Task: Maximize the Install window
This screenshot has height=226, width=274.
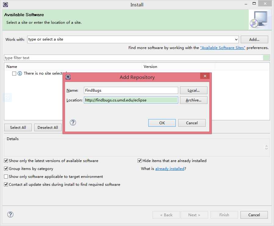Action: [254, 3]
